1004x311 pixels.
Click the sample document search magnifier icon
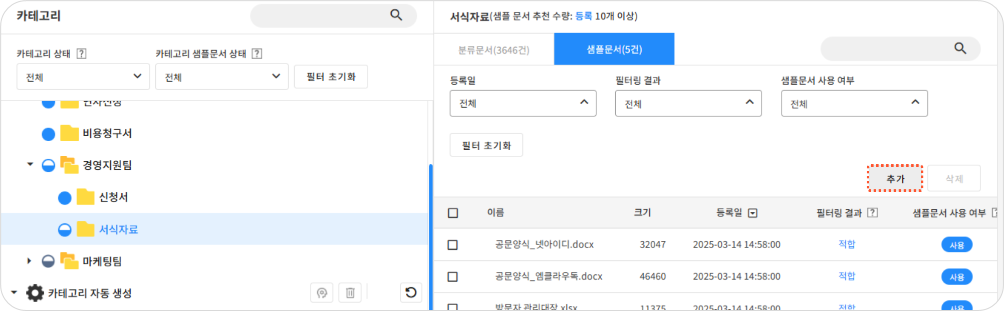pos(960,49)
